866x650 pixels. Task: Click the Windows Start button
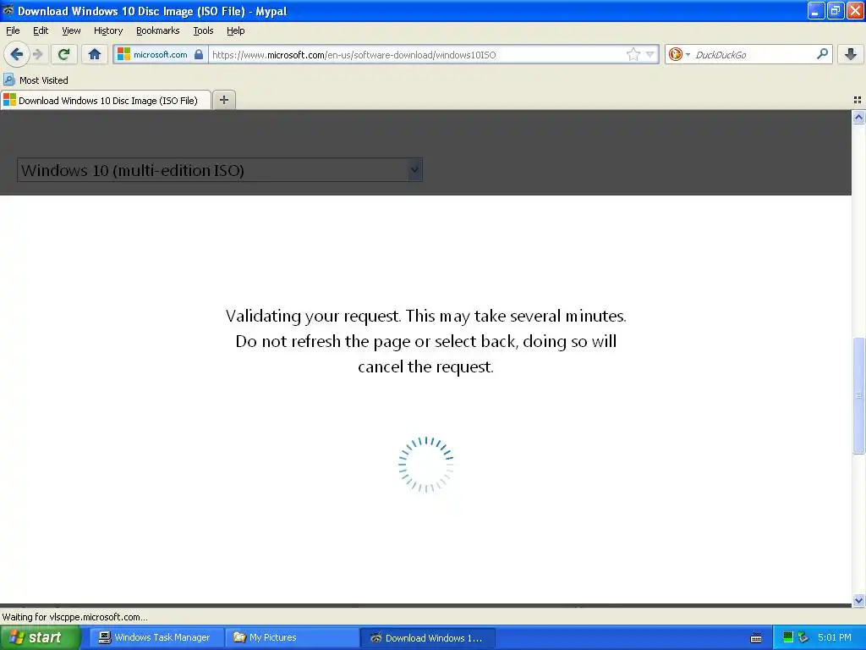40,638
